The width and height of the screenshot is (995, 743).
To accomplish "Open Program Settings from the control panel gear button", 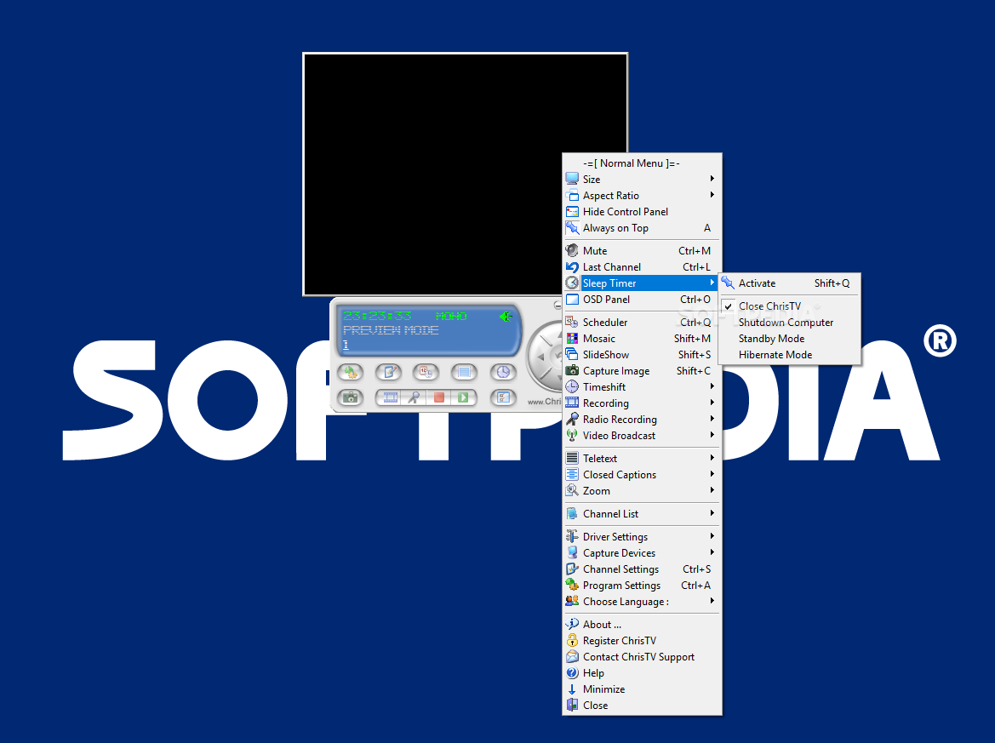I will tap(351, 372).
